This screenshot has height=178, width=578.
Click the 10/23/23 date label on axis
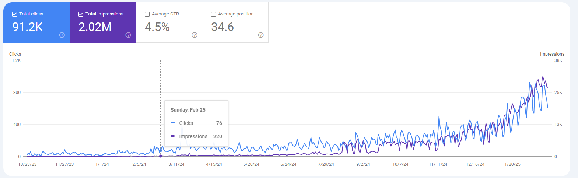(x=27, y=164)
